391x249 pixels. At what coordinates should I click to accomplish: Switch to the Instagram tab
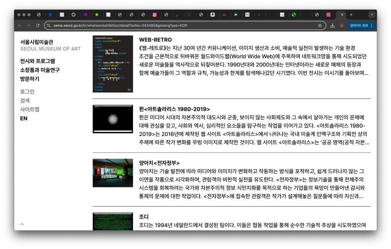(x=155, y=15)
